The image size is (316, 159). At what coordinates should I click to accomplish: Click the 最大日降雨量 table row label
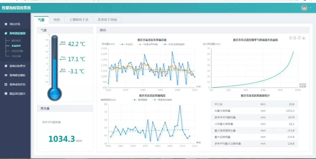[222, 137]
